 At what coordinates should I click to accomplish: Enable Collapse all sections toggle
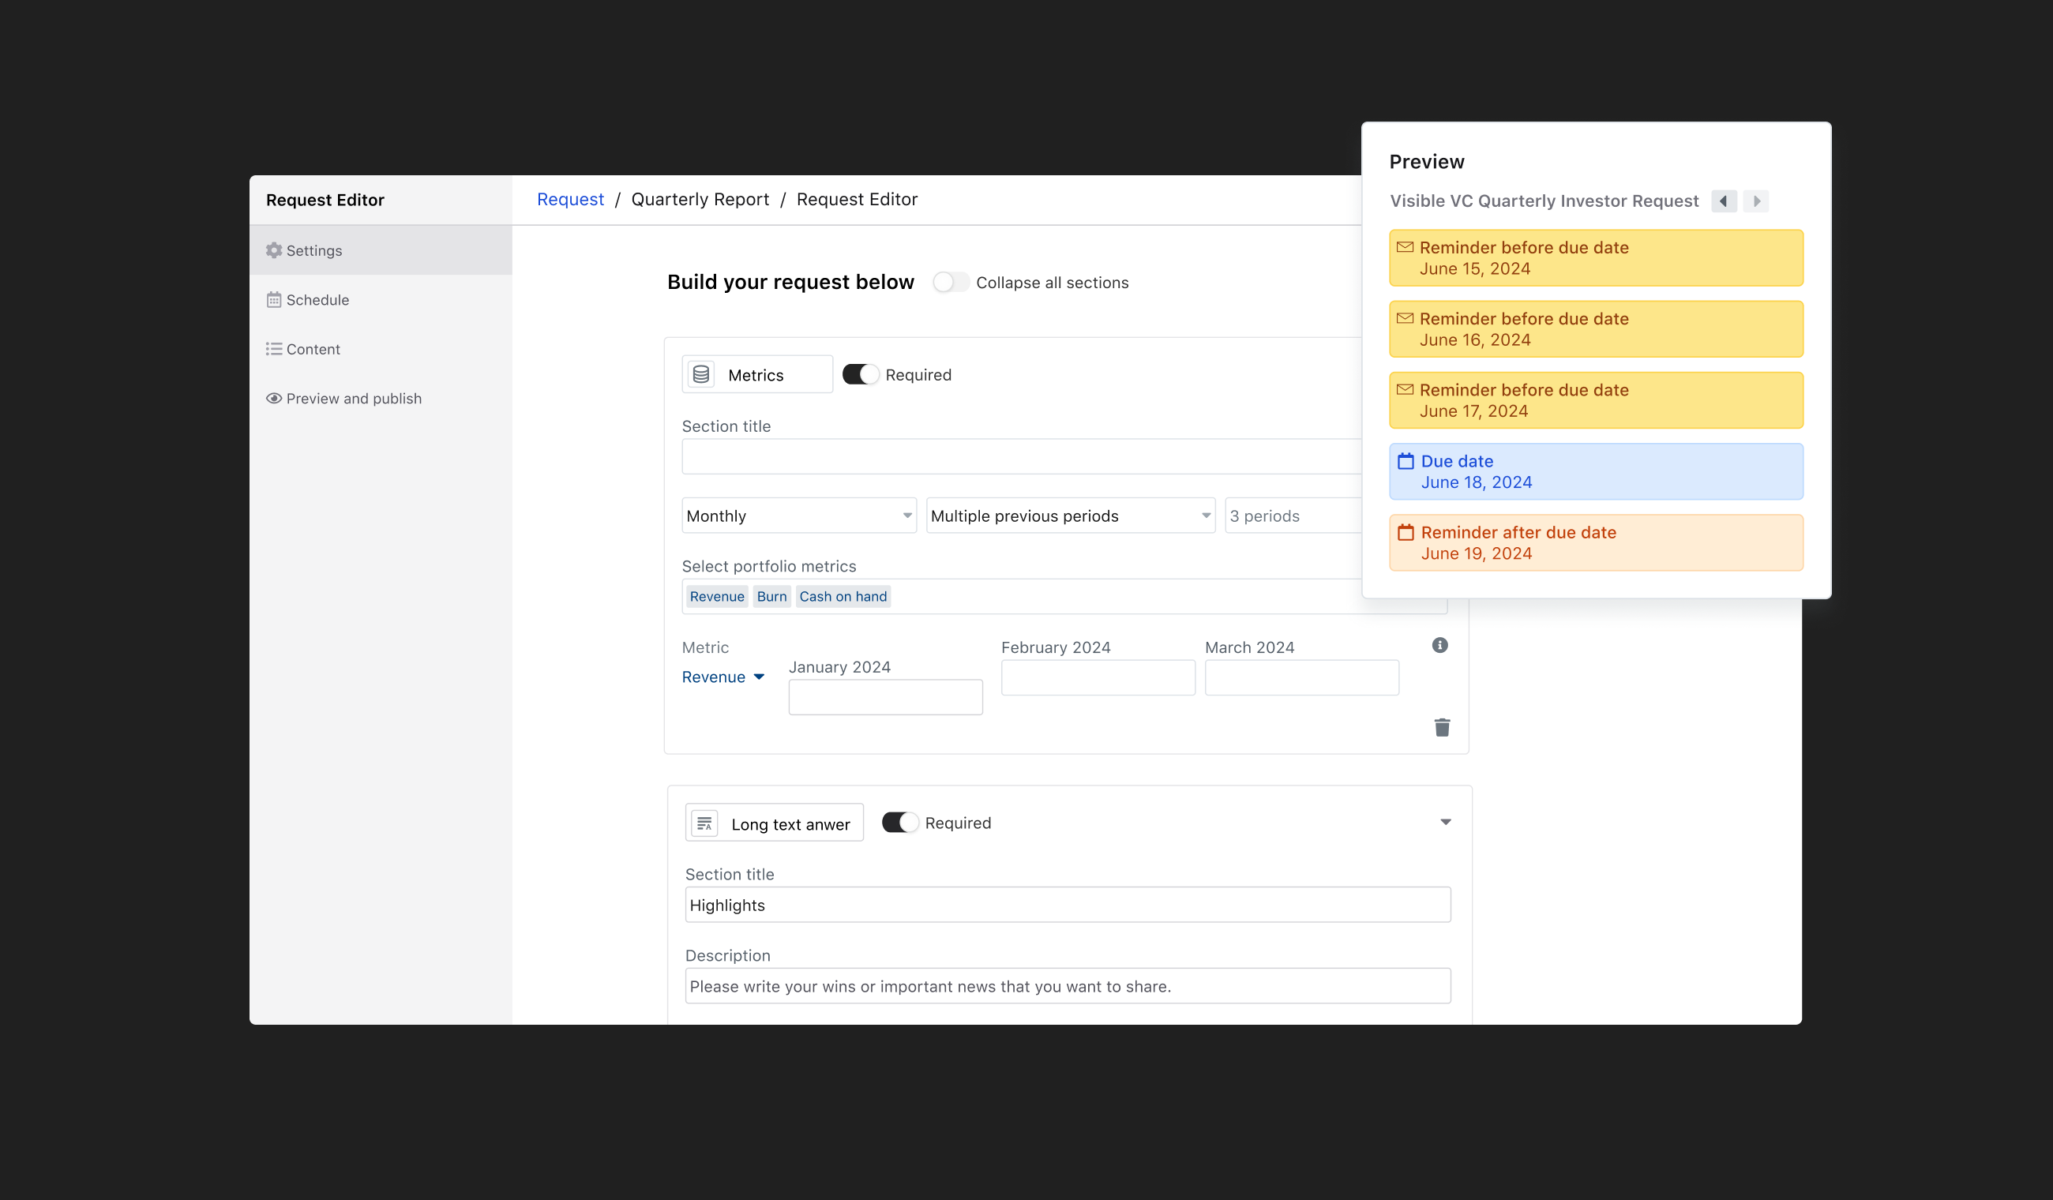950,282
